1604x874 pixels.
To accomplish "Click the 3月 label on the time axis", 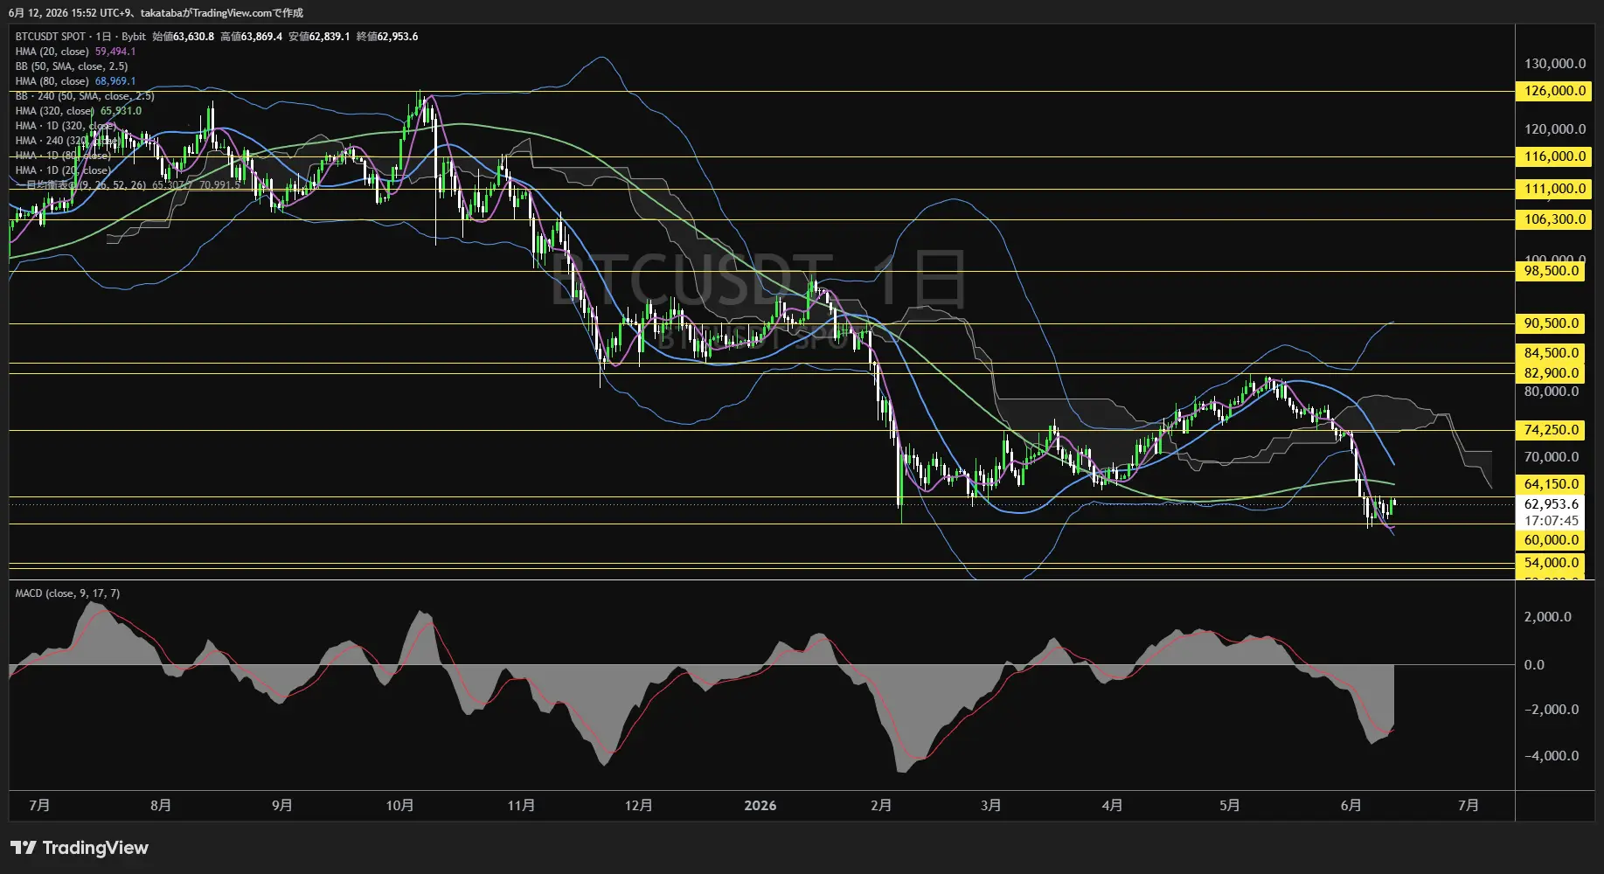I will (991, 806).
